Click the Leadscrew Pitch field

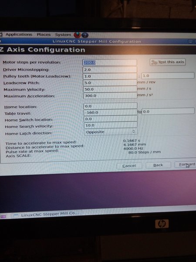tap(110, 83)
